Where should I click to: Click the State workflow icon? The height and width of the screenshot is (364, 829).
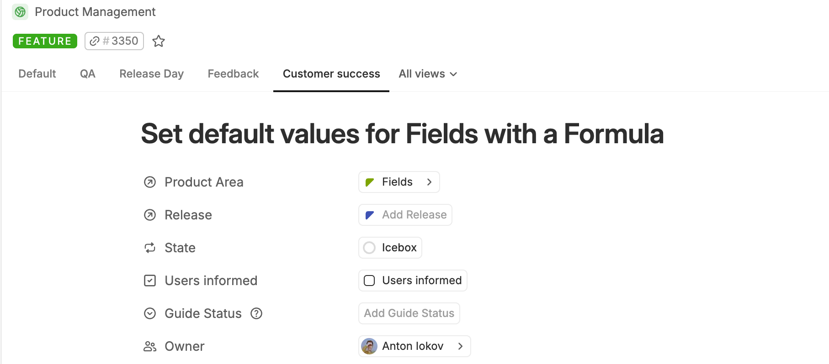click(150, 248)
